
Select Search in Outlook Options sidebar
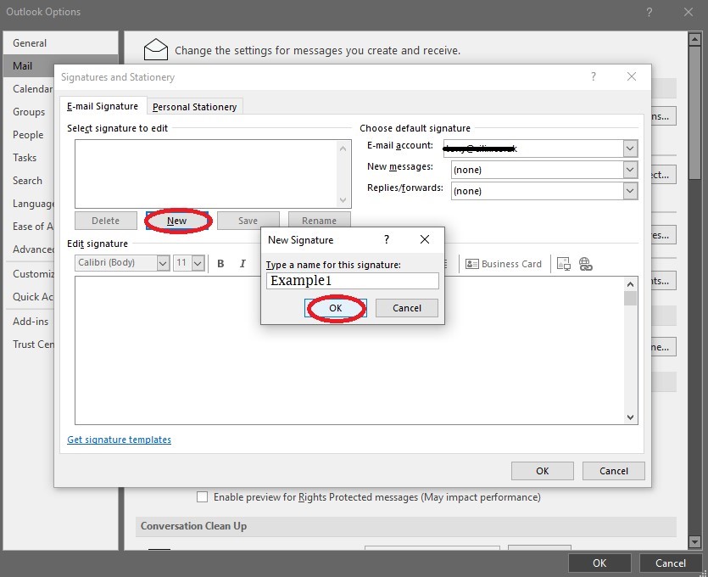click(x=29, y=181)
